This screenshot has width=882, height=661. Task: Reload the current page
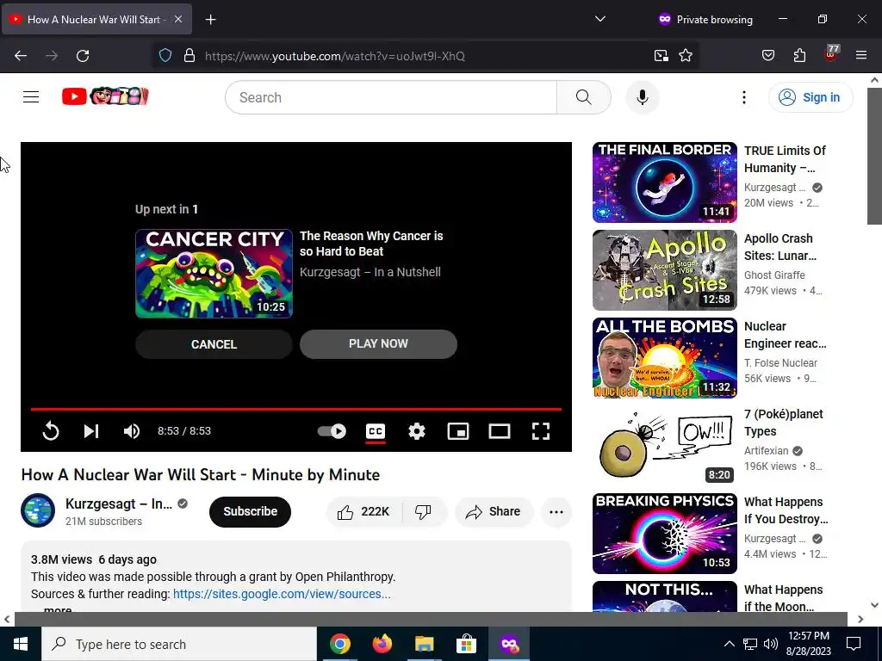pyautogui.click(x=83, y=56)
